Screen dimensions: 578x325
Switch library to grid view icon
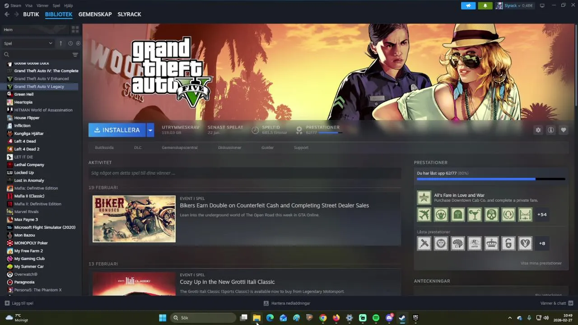point(75,29)
